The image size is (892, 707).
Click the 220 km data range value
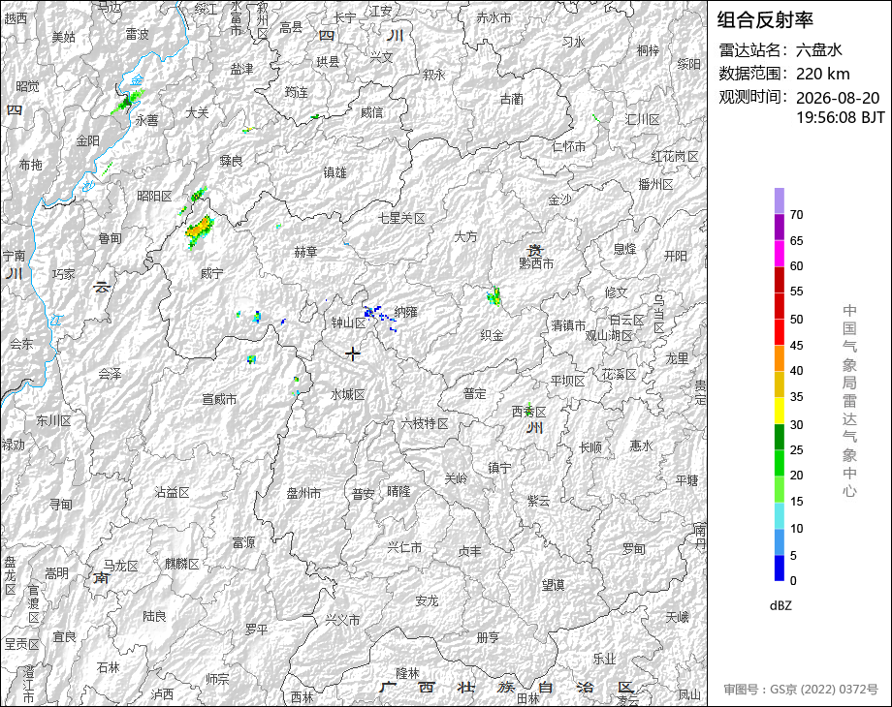[x=822, y=74]
